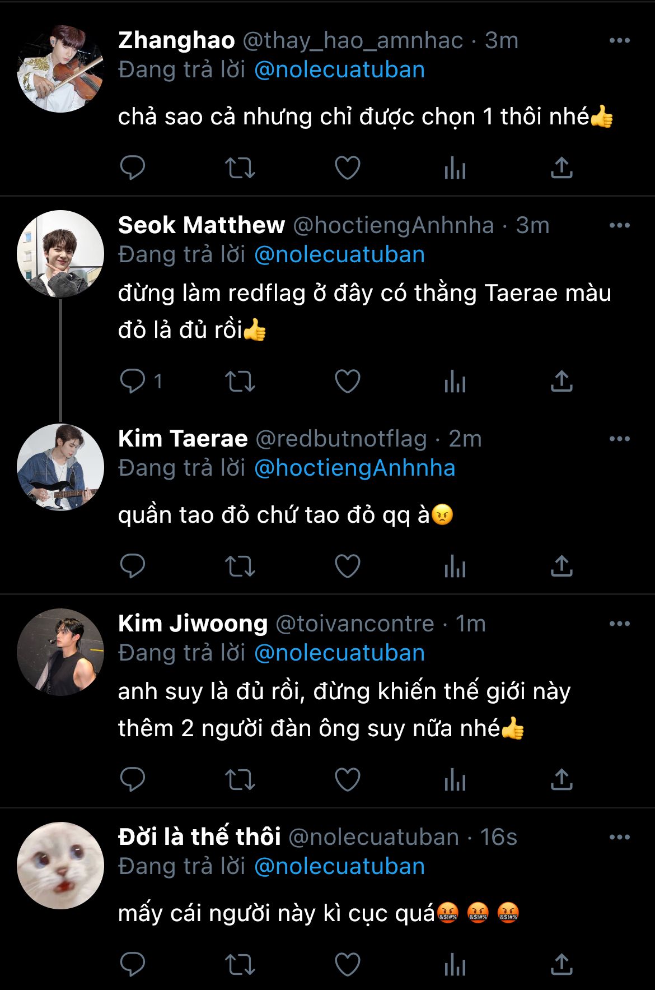Image resolution: width=655 pixels, height=990 pixels.
Task: Like Seok Matthew's redflag tweet
Action: coord(347,382)
